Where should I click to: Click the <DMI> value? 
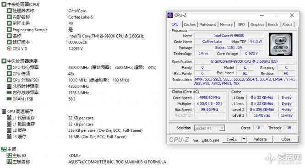tap(75, 156)
